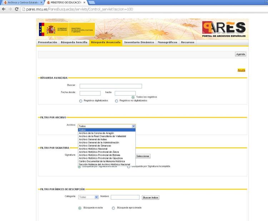The image size is (268, 221).
Task: Select the Todos los registros radio button
Action: tap(133, 97)
